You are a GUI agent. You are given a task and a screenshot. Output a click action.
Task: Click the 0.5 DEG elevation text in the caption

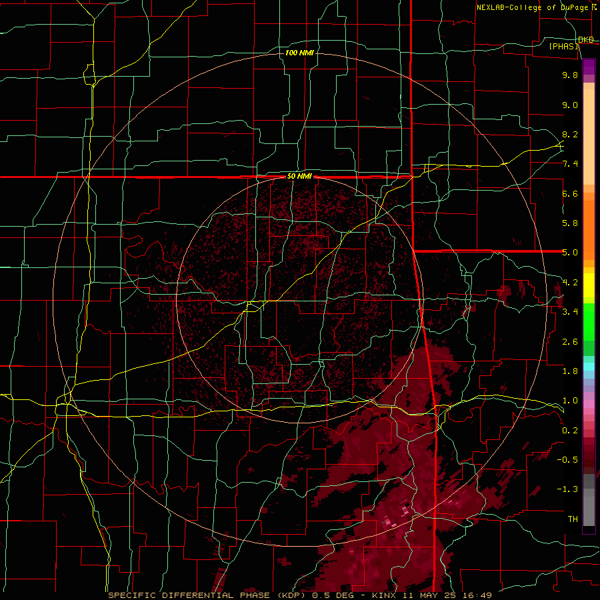(x=334, y=595)
